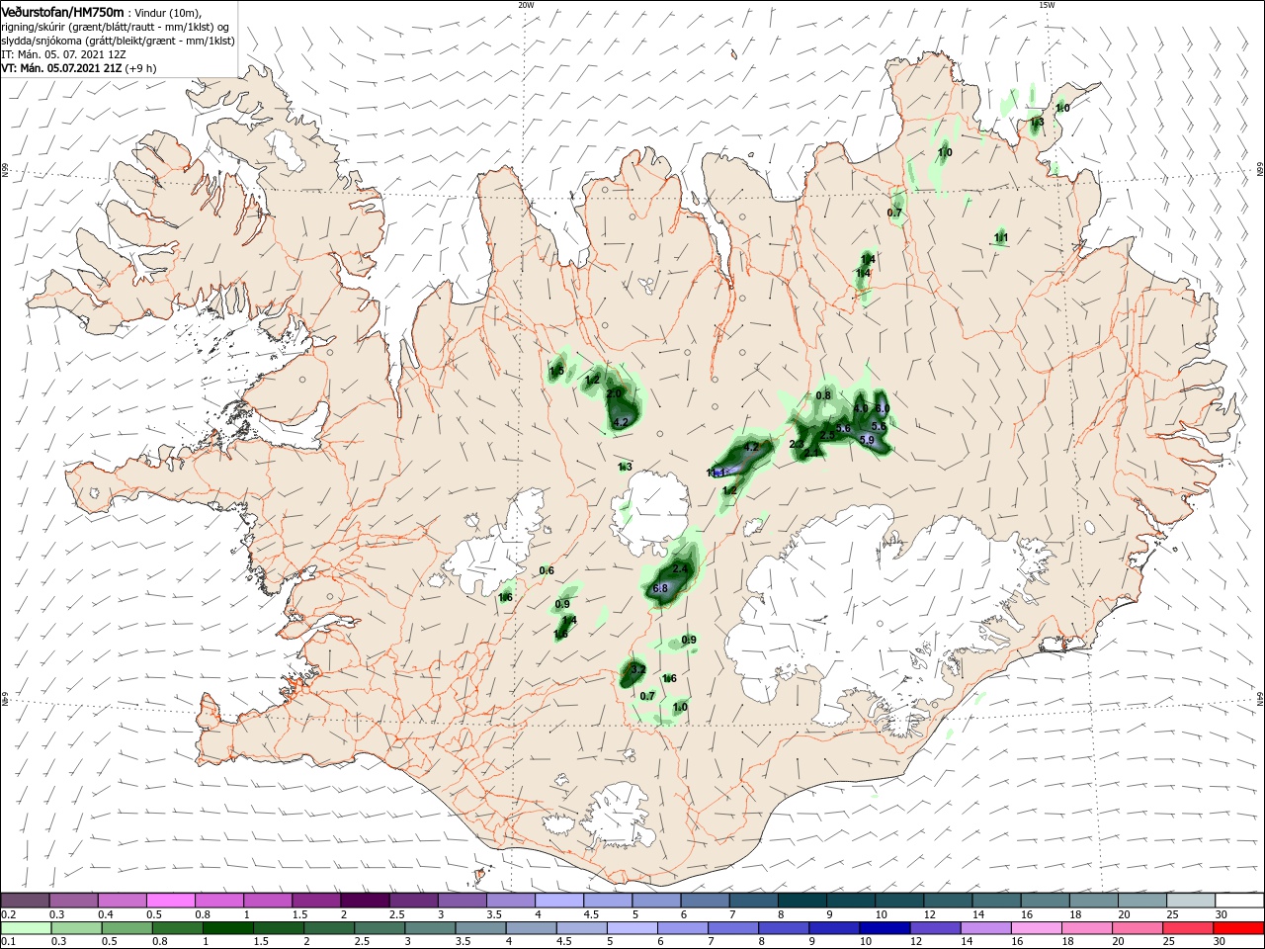Click the '20W' longitude label at the top
This screenshot has height=949, width=1265.
click(x=526, y=4)
